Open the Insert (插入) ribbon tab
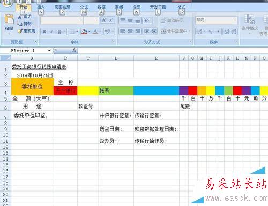The image size is (268, 206). 41,7
